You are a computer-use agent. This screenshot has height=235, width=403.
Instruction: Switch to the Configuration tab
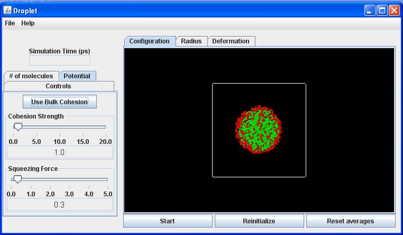pyautogui.click(x=150, y=41)
